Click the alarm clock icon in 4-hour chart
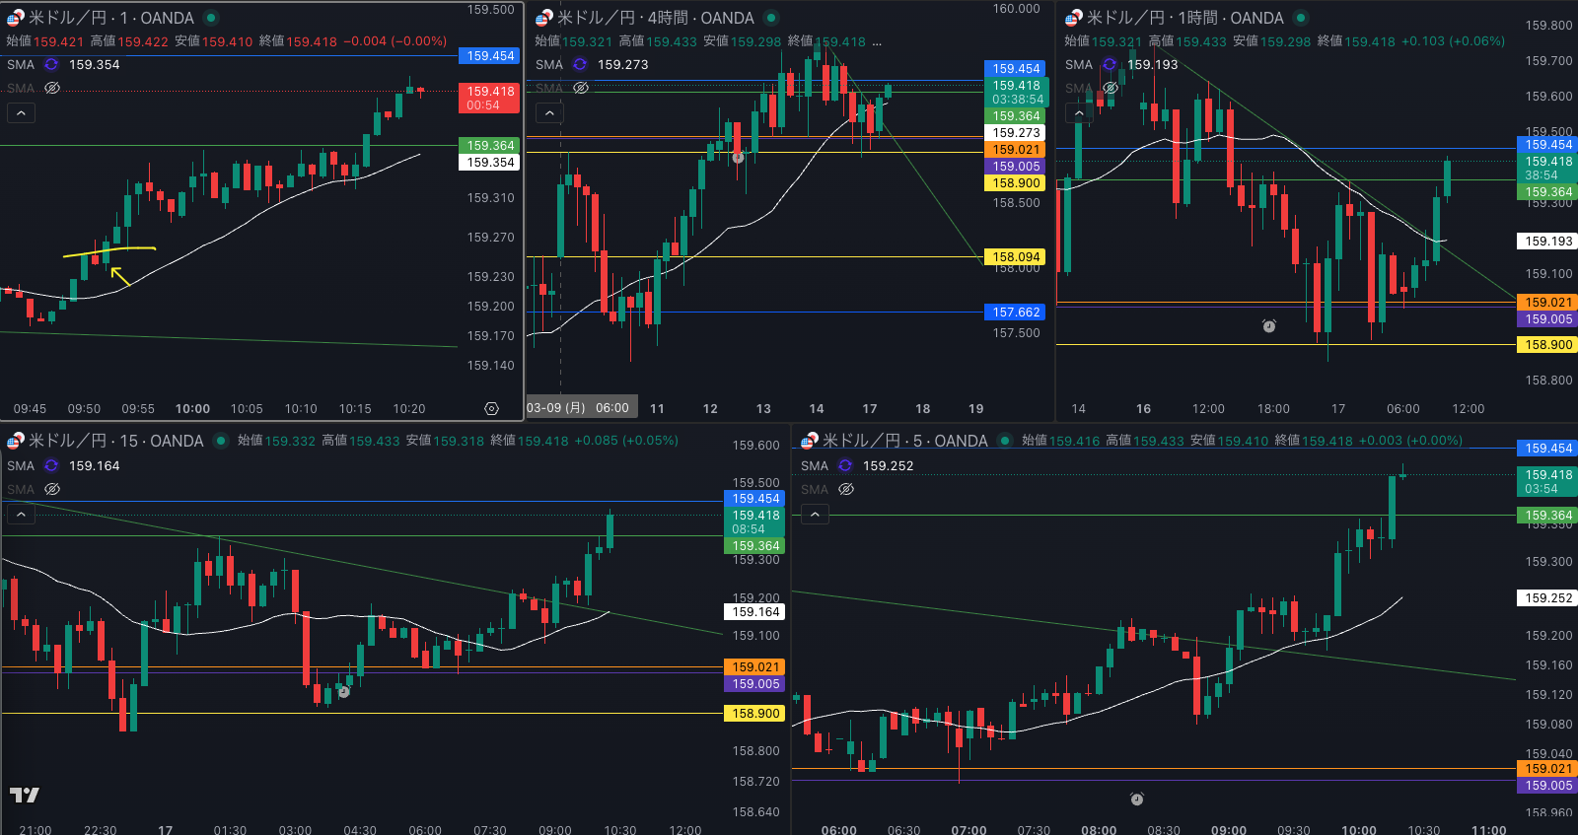 738,158
